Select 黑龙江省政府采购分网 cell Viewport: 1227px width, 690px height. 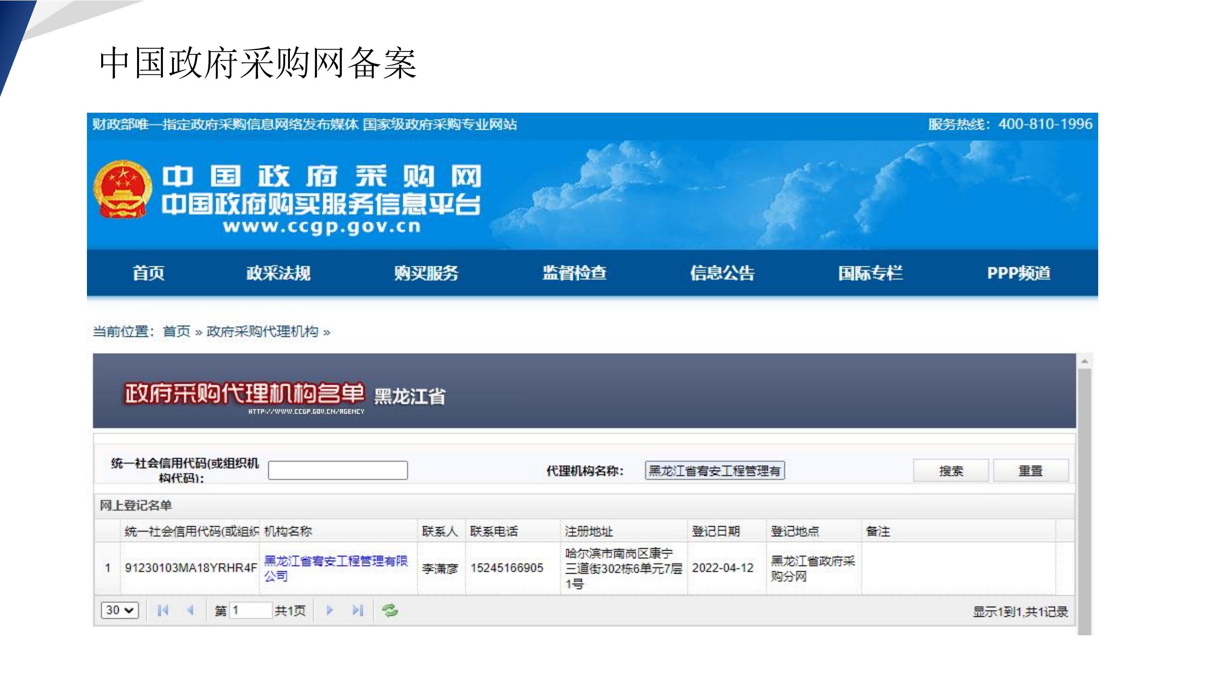(x=813, y=568)
